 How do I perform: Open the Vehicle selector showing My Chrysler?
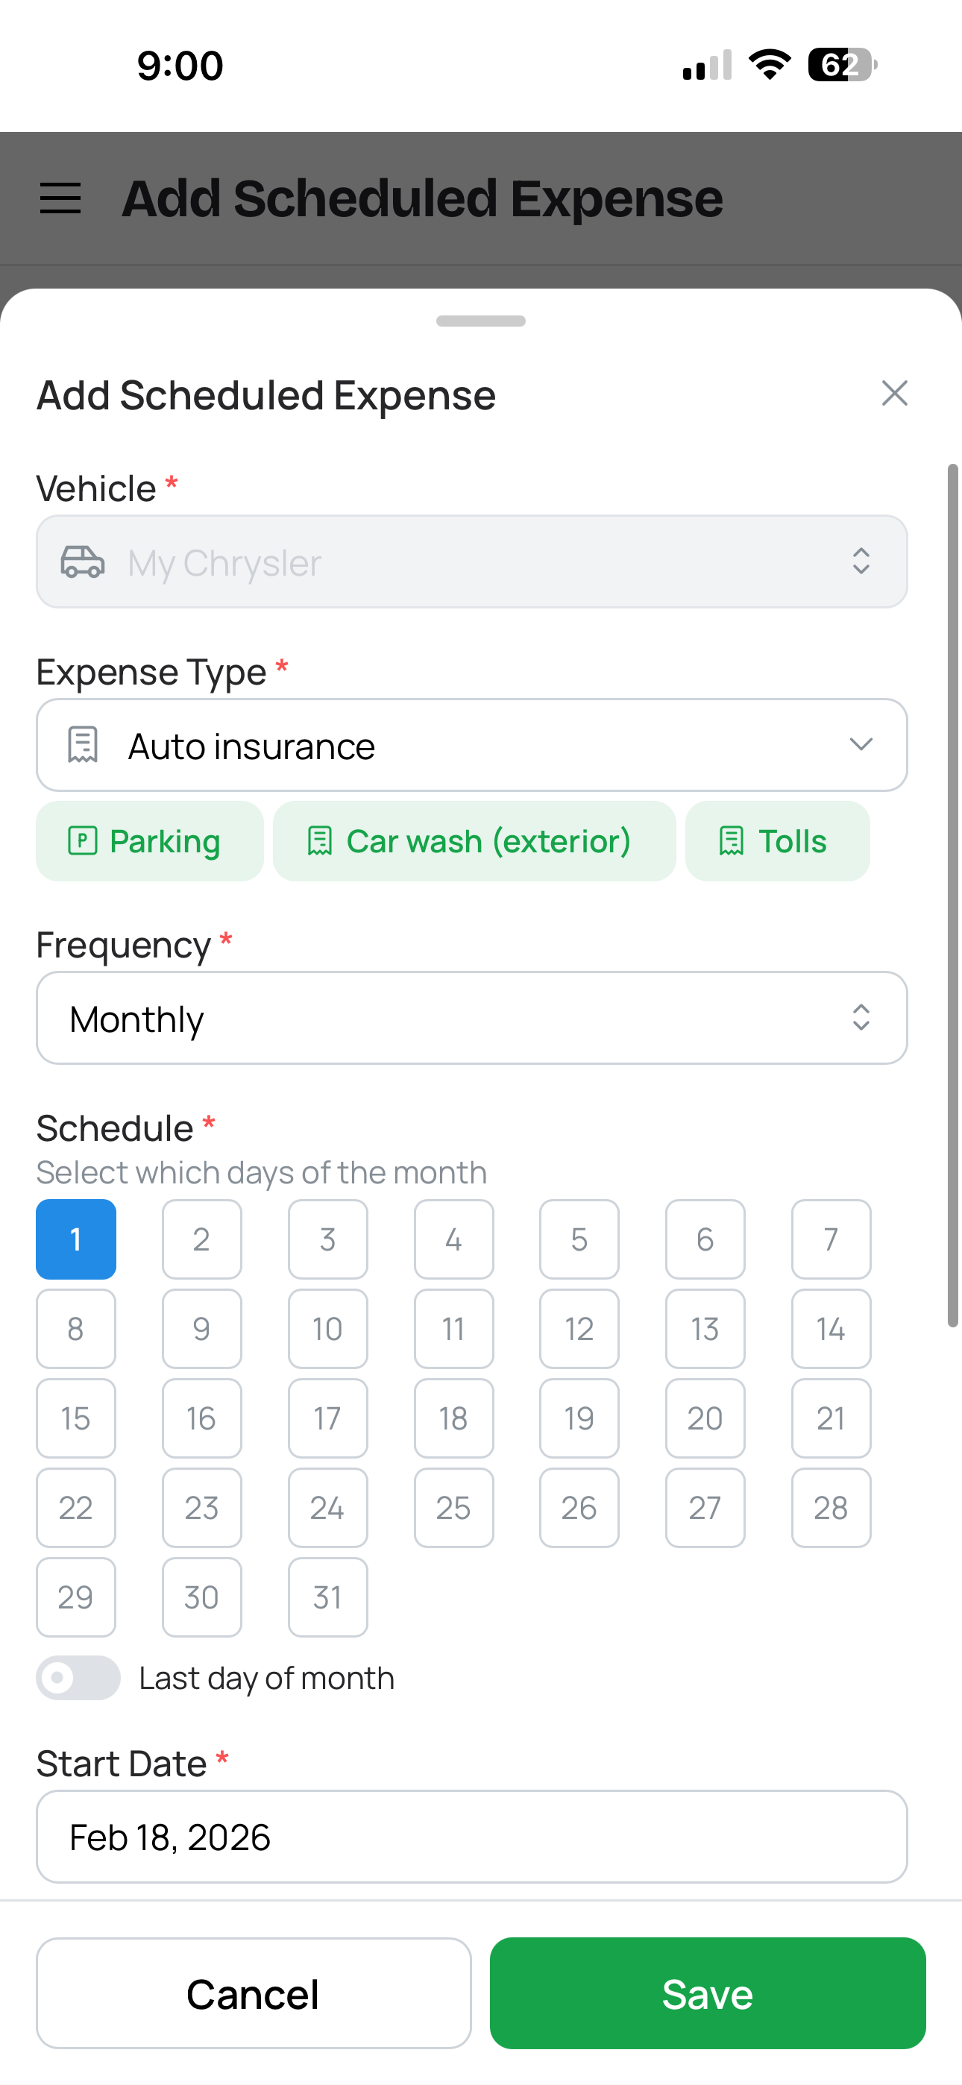tap(473, 562)
